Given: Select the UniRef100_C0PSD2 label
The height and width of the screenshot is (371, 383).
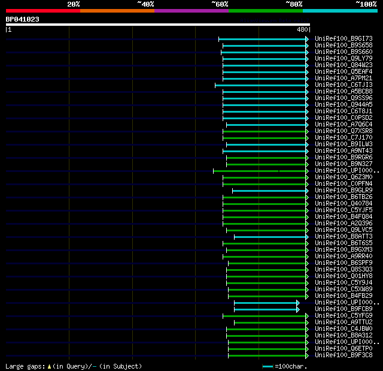Looking at the screenshot, I should [x=344, y=118].
